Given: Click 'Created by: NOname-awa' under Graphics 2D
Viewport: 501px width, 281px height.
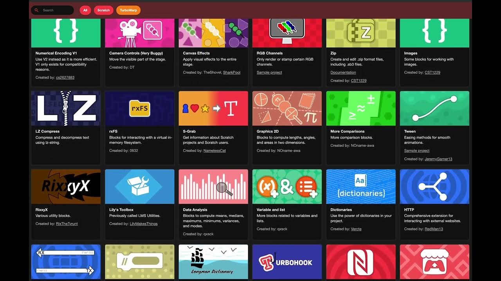Looking at the screenshot, I should coord(279,151).
